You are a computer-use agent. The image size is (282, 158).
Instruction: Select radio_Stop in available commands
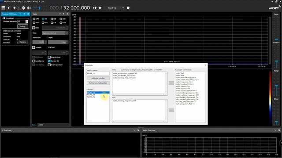coord(180,75)
